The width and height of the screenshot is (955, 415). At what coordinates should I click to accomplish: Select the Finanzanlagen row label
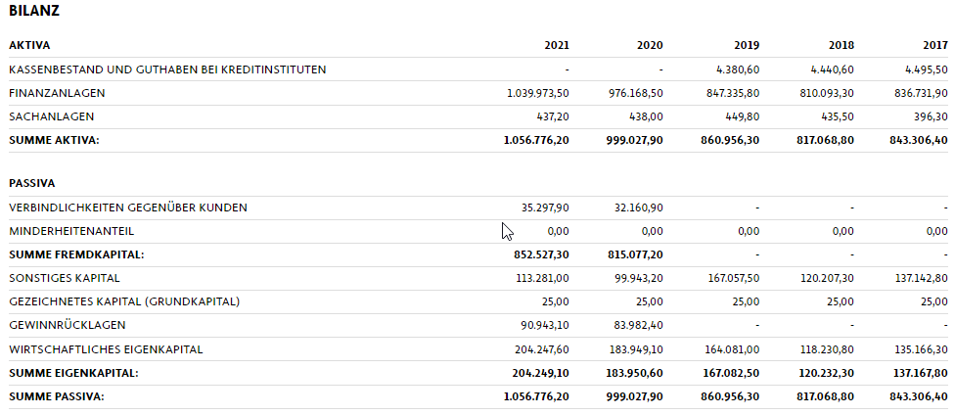click(x=57, y=93)
